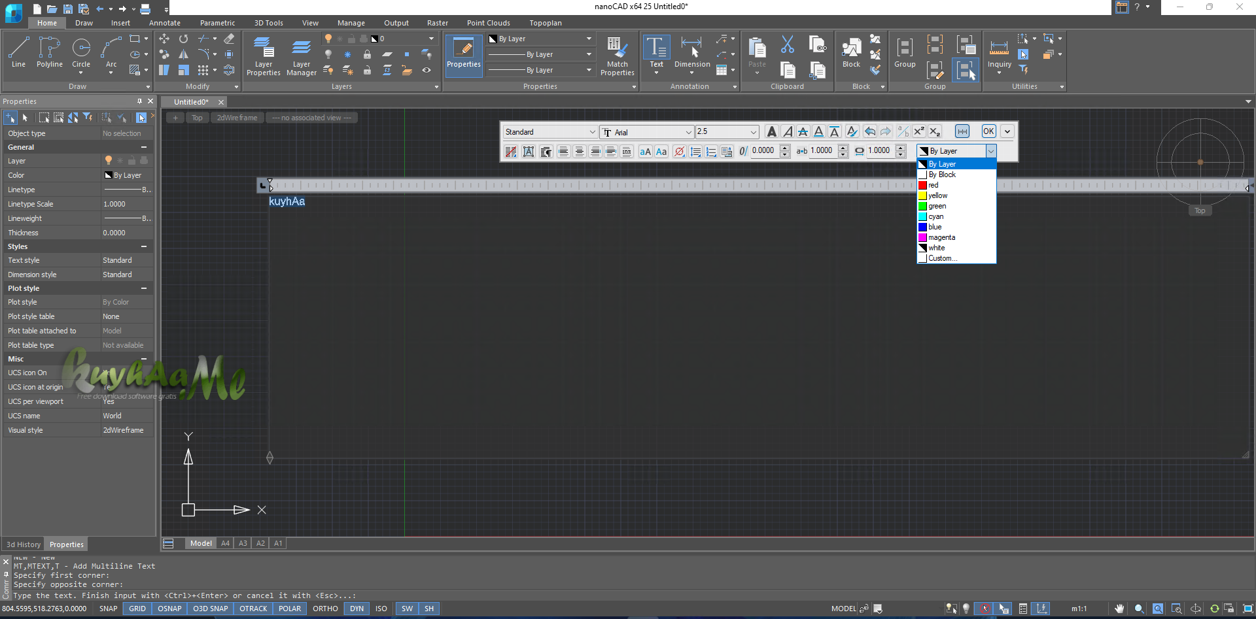Open the Annotate ribbon tab
The height and width of the screenshot is (619, 1256).
tap(165, 23)
